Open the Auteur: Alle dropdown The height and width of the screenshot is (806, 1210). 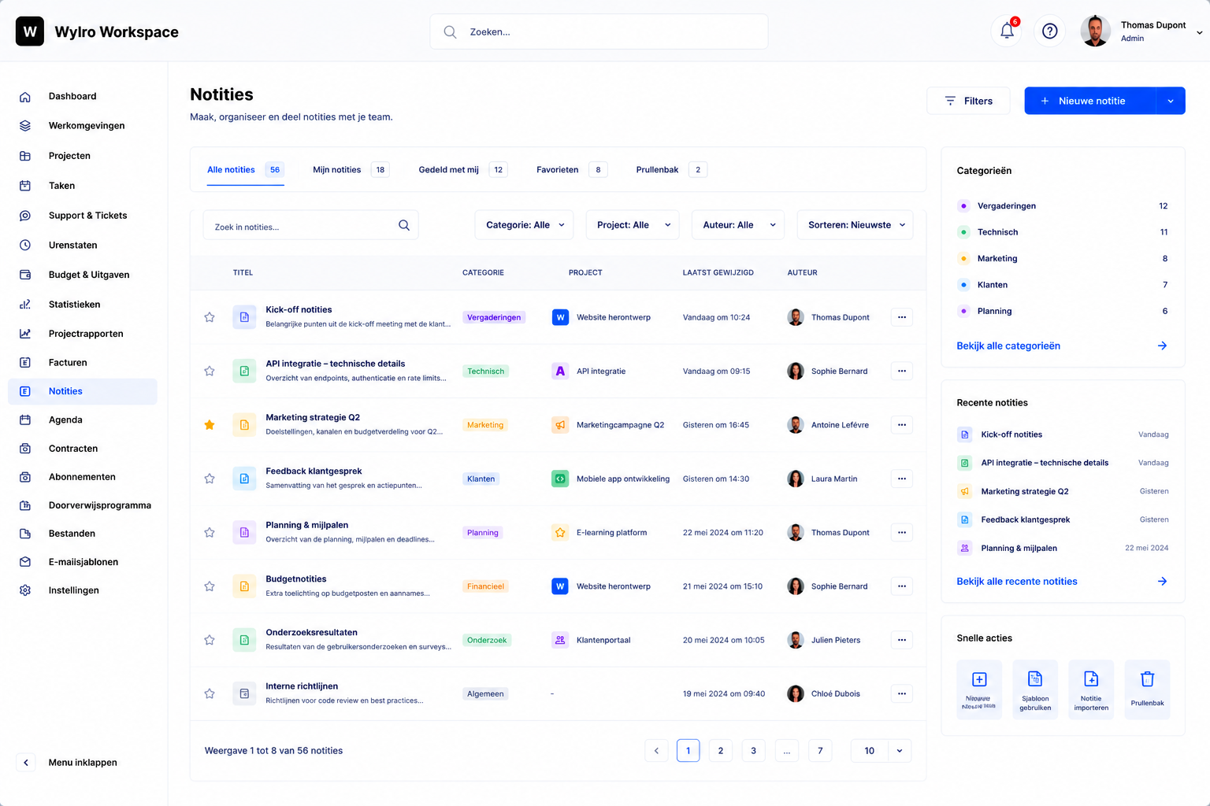coord(738,225)
